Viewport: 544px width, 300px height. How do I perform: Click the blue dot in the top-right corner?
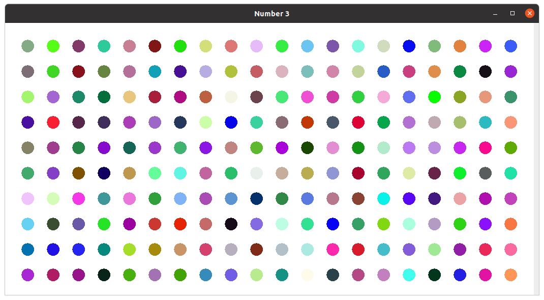click(510, 46)
